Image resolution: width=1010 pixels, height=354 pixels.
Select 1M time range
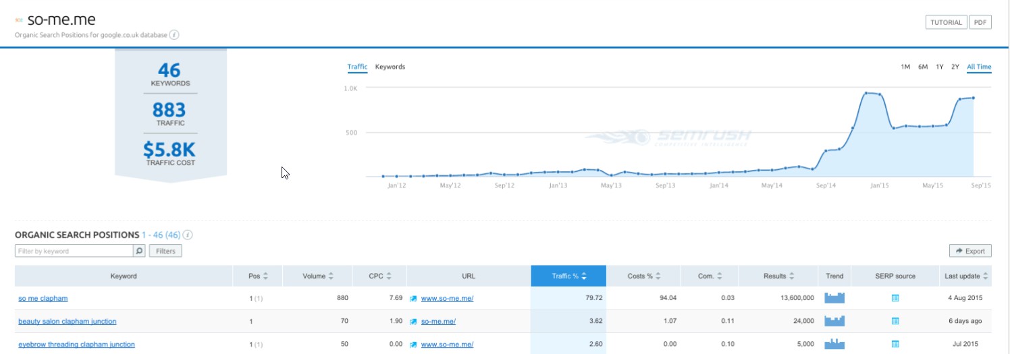click(905, 67)
